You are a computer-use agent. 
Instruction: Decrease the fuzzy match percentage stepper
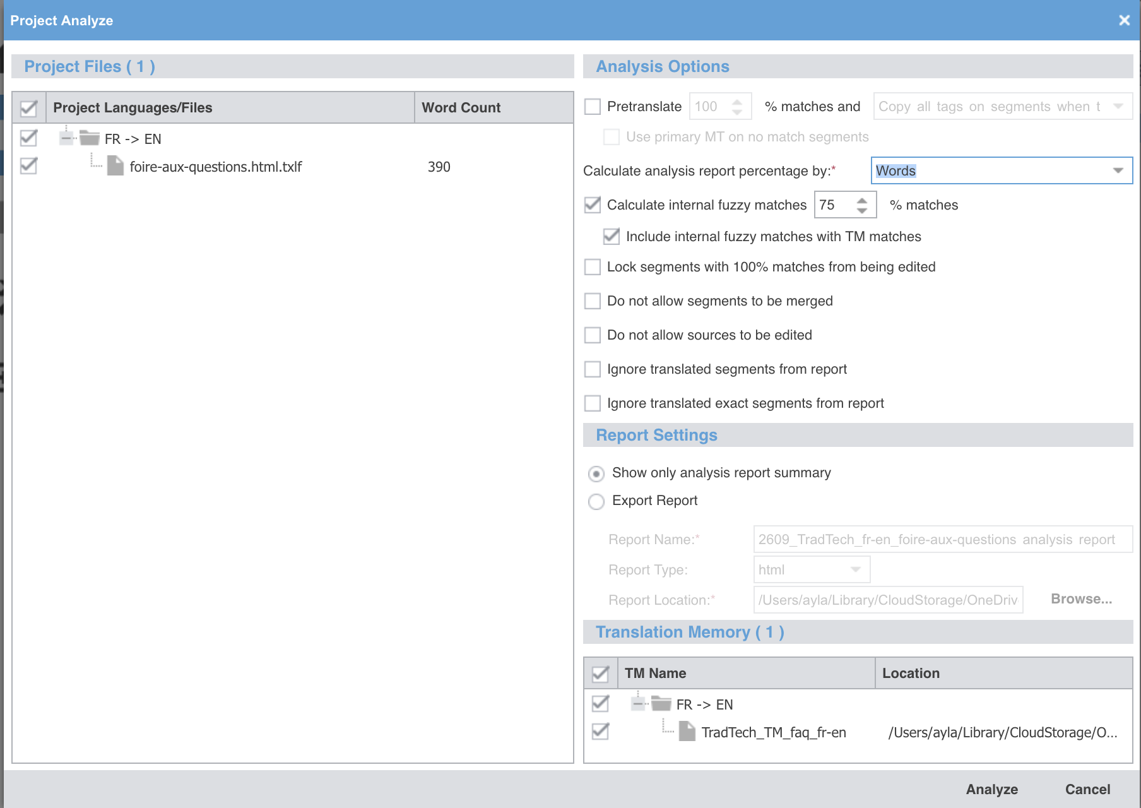tap(862, 210)
